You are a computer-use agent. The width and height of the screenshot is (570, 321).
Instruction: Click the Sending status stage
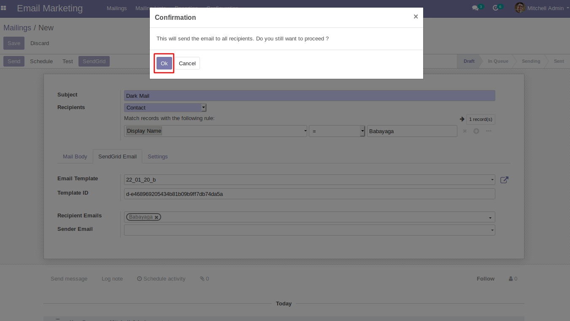(531, 61)
